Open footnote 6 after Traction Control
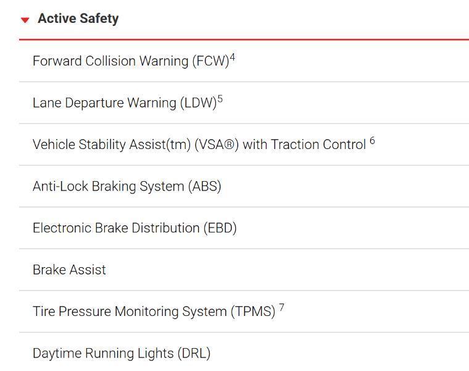469x371 pixels. [x=372, y=141]
